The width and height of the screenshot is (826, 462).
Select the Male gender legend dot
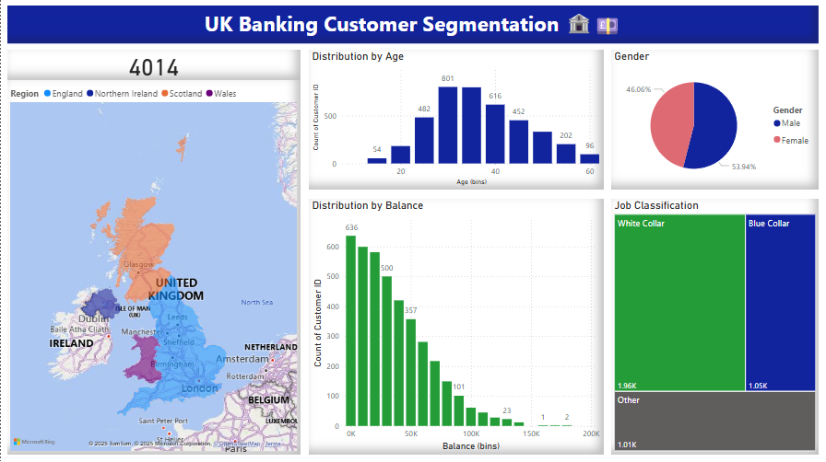coord(776,123)
